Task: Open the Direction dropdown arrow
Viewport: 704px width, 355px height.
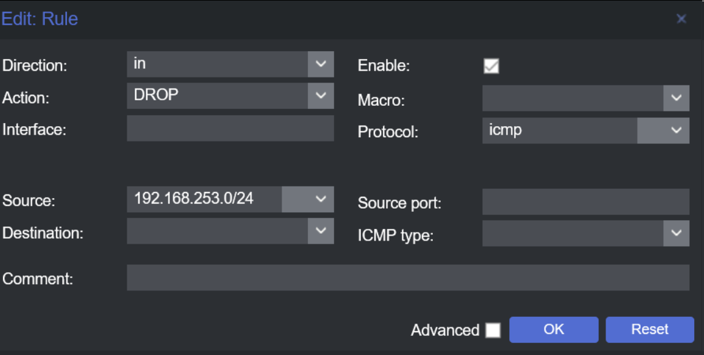Action: 320,64
